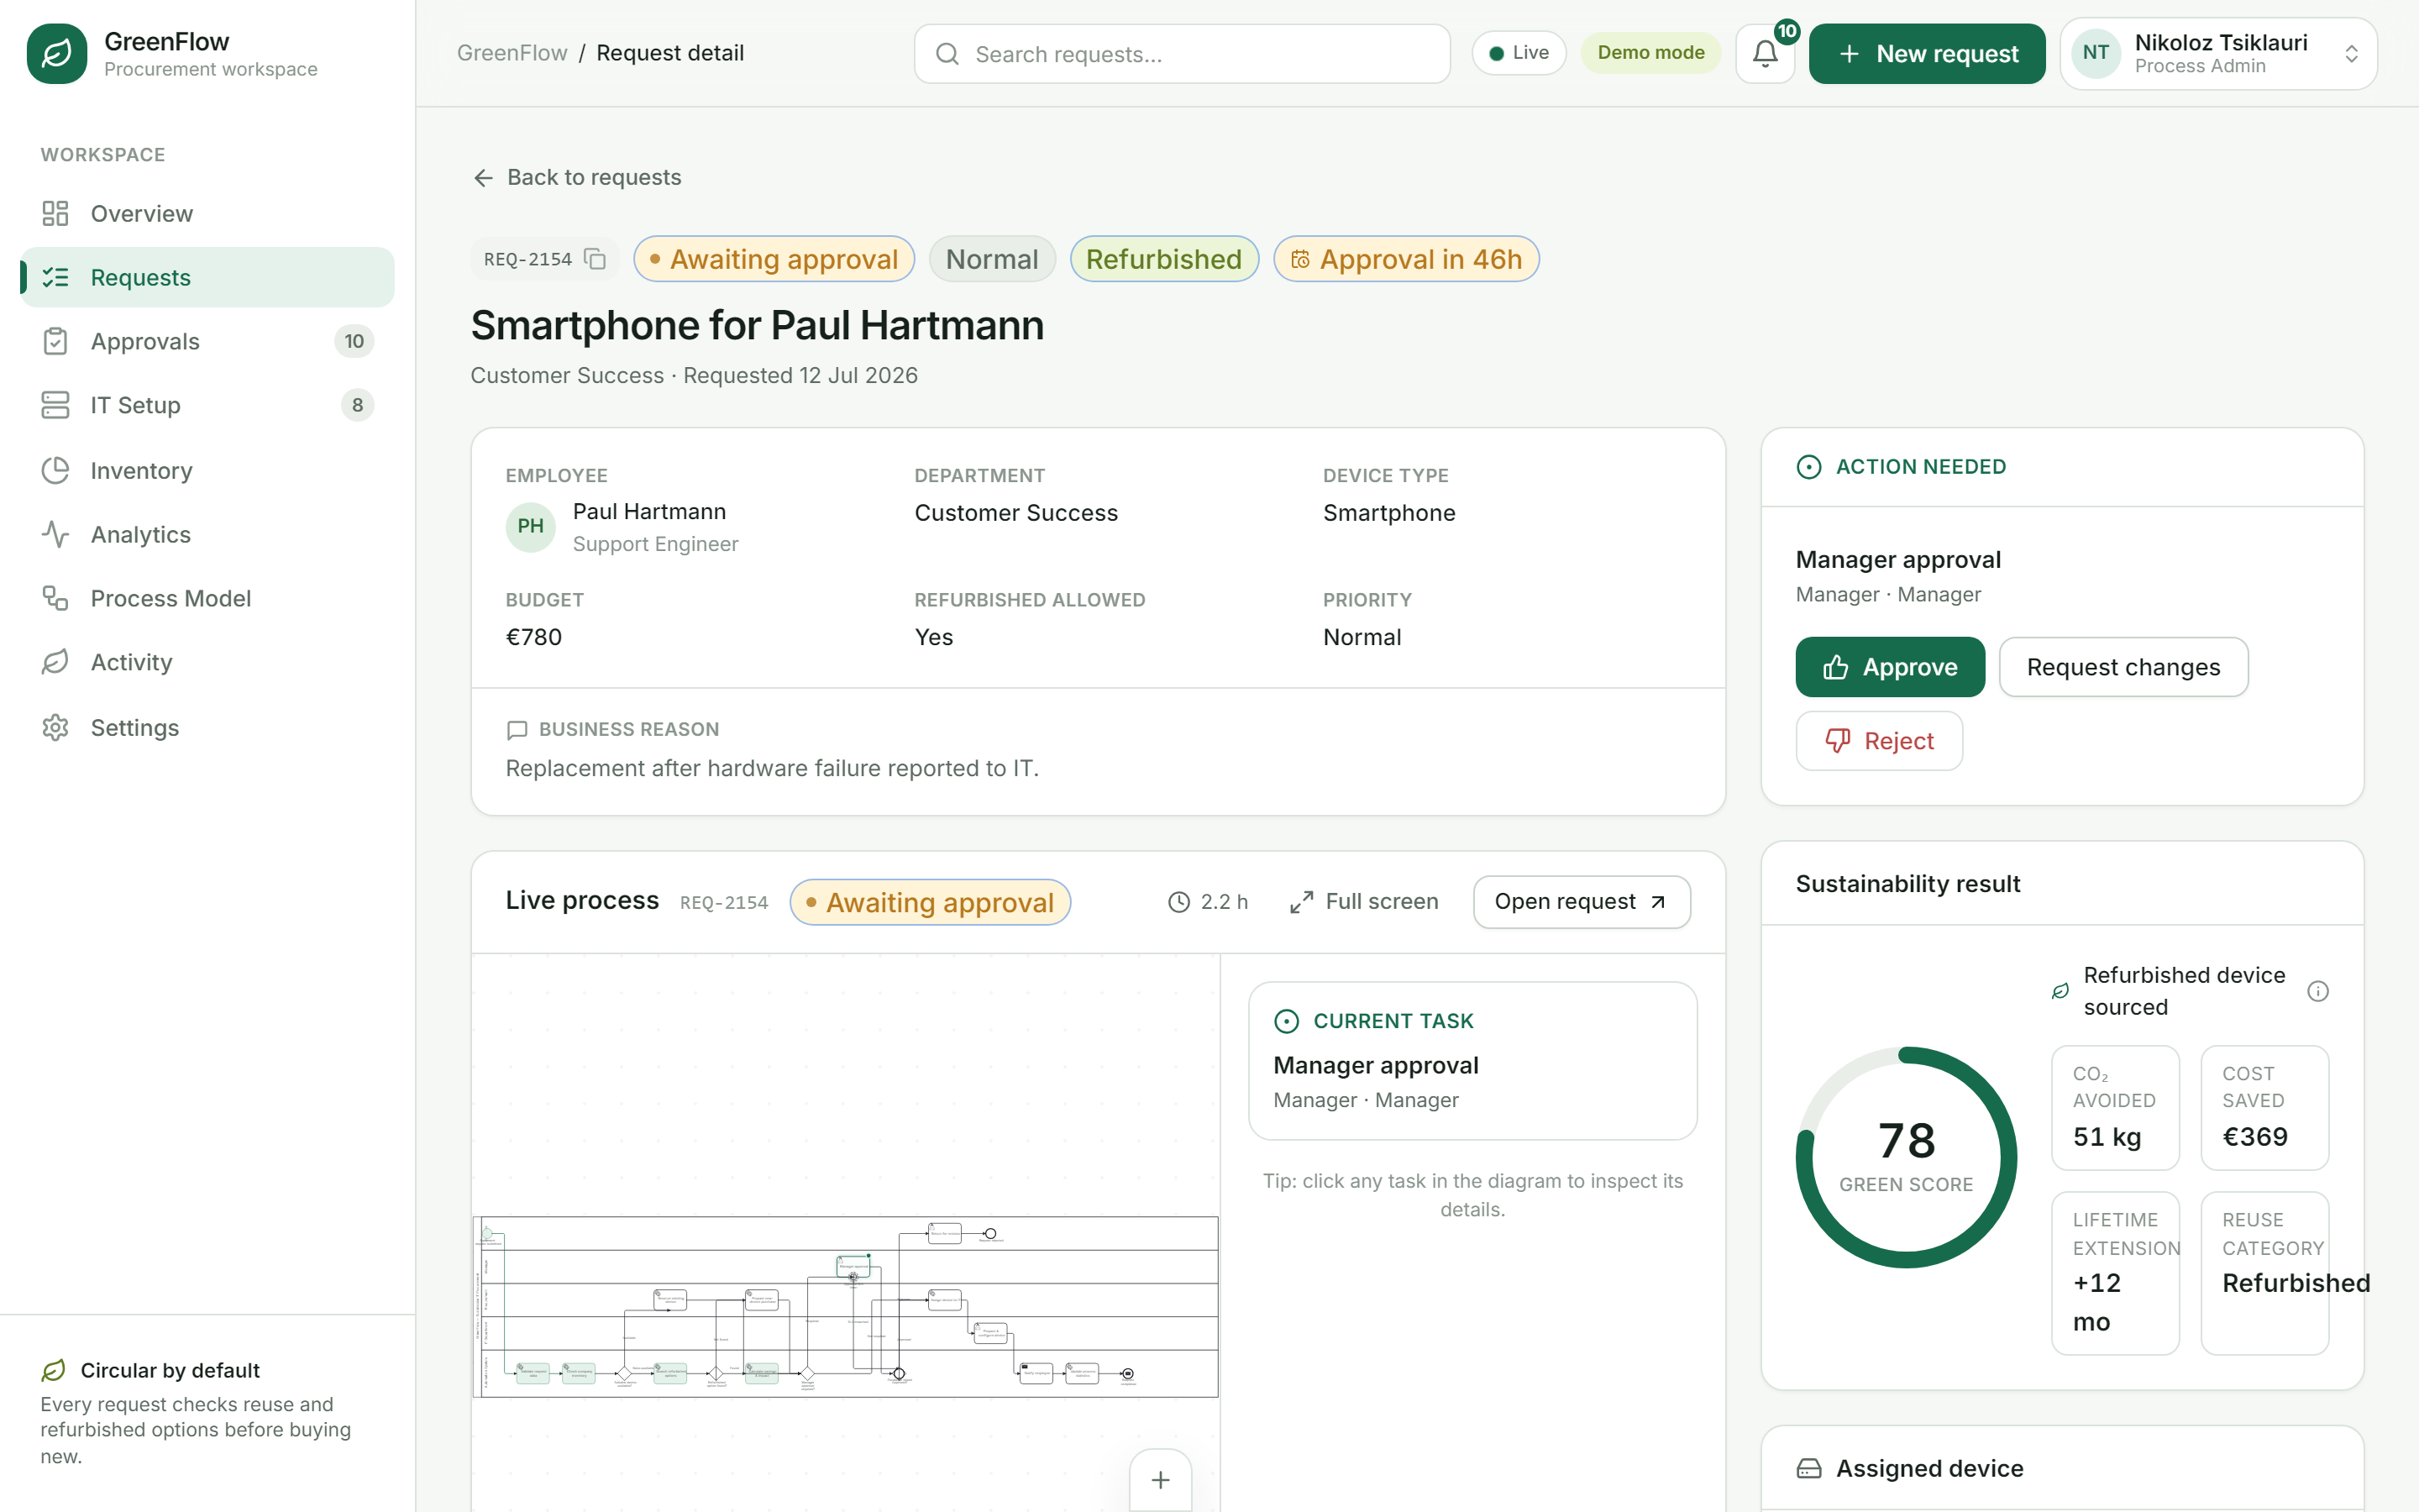Click the NT user avatar

point(2095,53)
